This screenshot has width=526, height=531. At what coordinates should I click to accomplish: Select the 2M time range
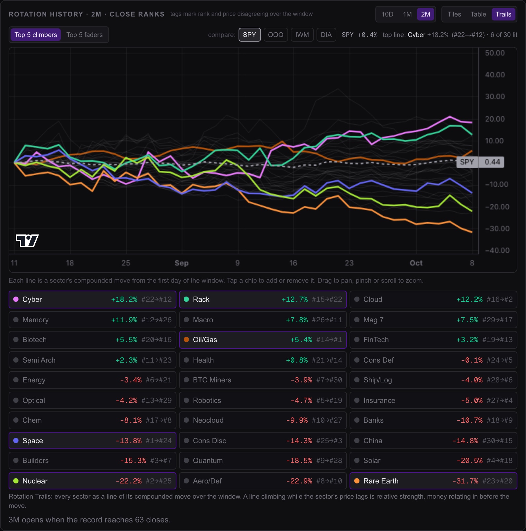(426, 14)
